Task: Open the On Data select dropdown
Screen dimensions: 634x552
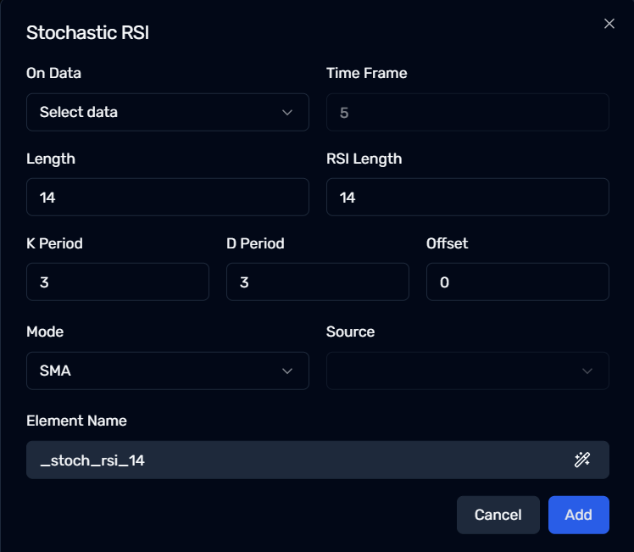Action: [x=168, y=113]
